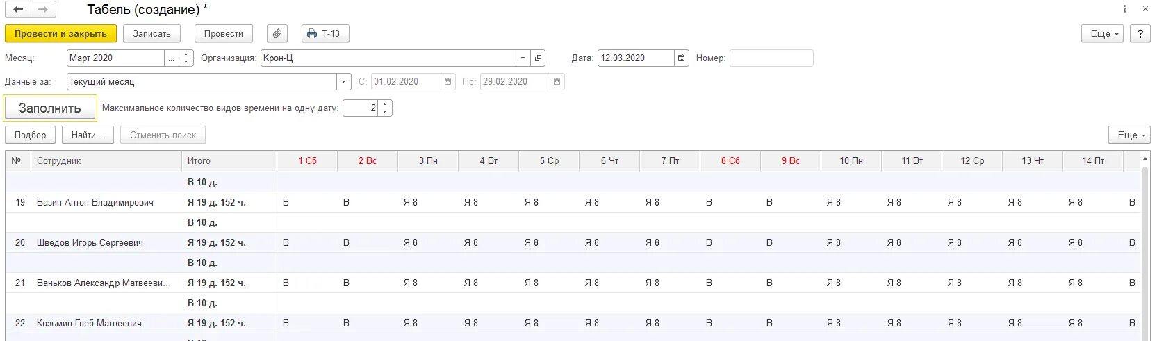Open the vertical dots window menu
This screenshot has height=341, width=1157.
(1124, 9)
